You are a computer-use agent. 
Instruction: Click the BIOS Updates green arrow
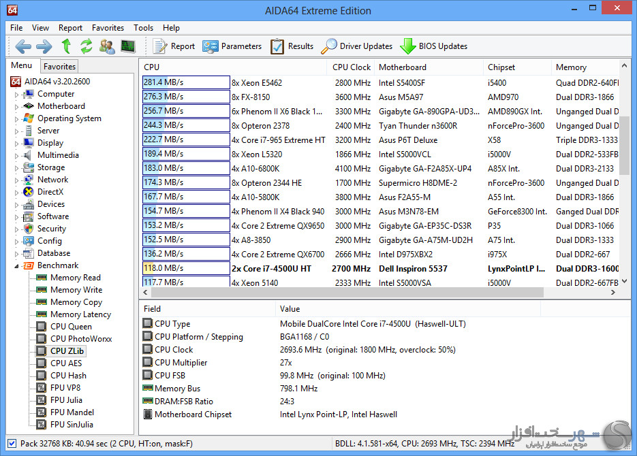407,46
